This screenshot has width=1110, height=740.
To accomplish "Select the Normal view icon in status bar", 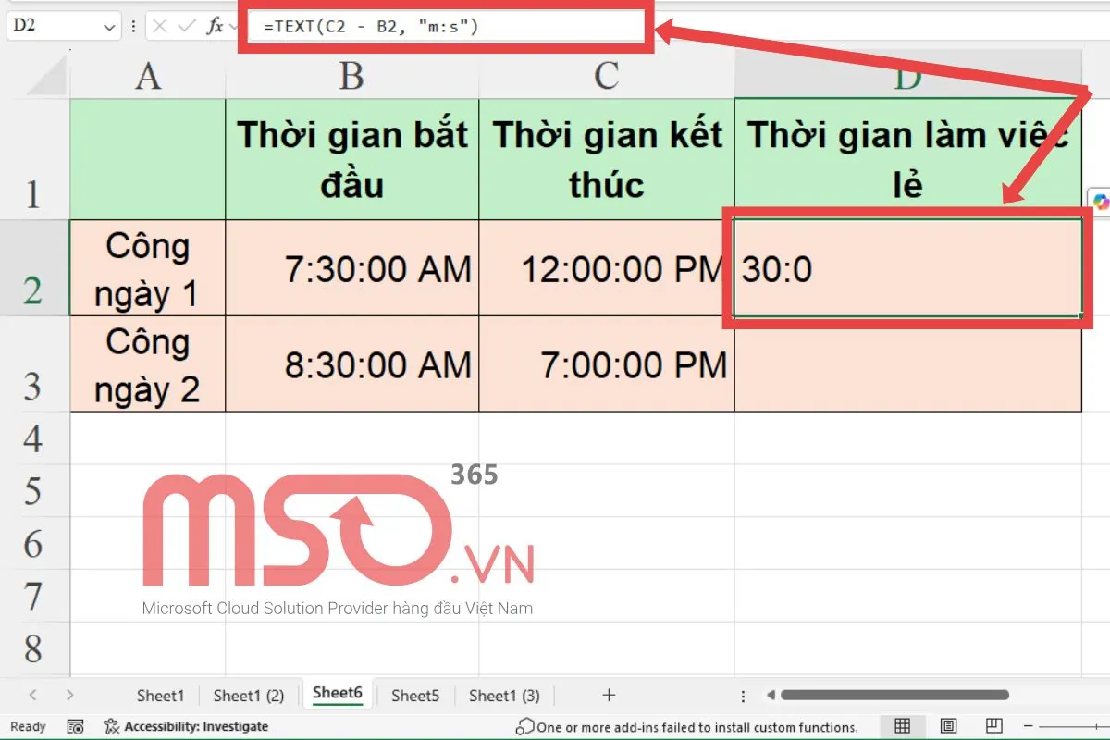I will (902, 726).
